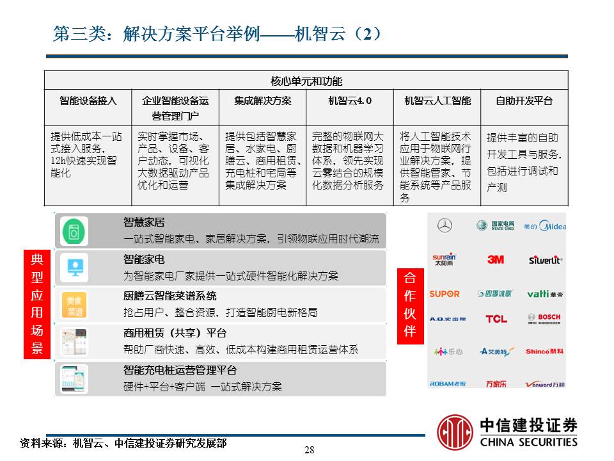Screen dimensions: 614x461
Task: Select the 机智云4.0 column header
Action: pyautogui.click(x=350, y=100)
